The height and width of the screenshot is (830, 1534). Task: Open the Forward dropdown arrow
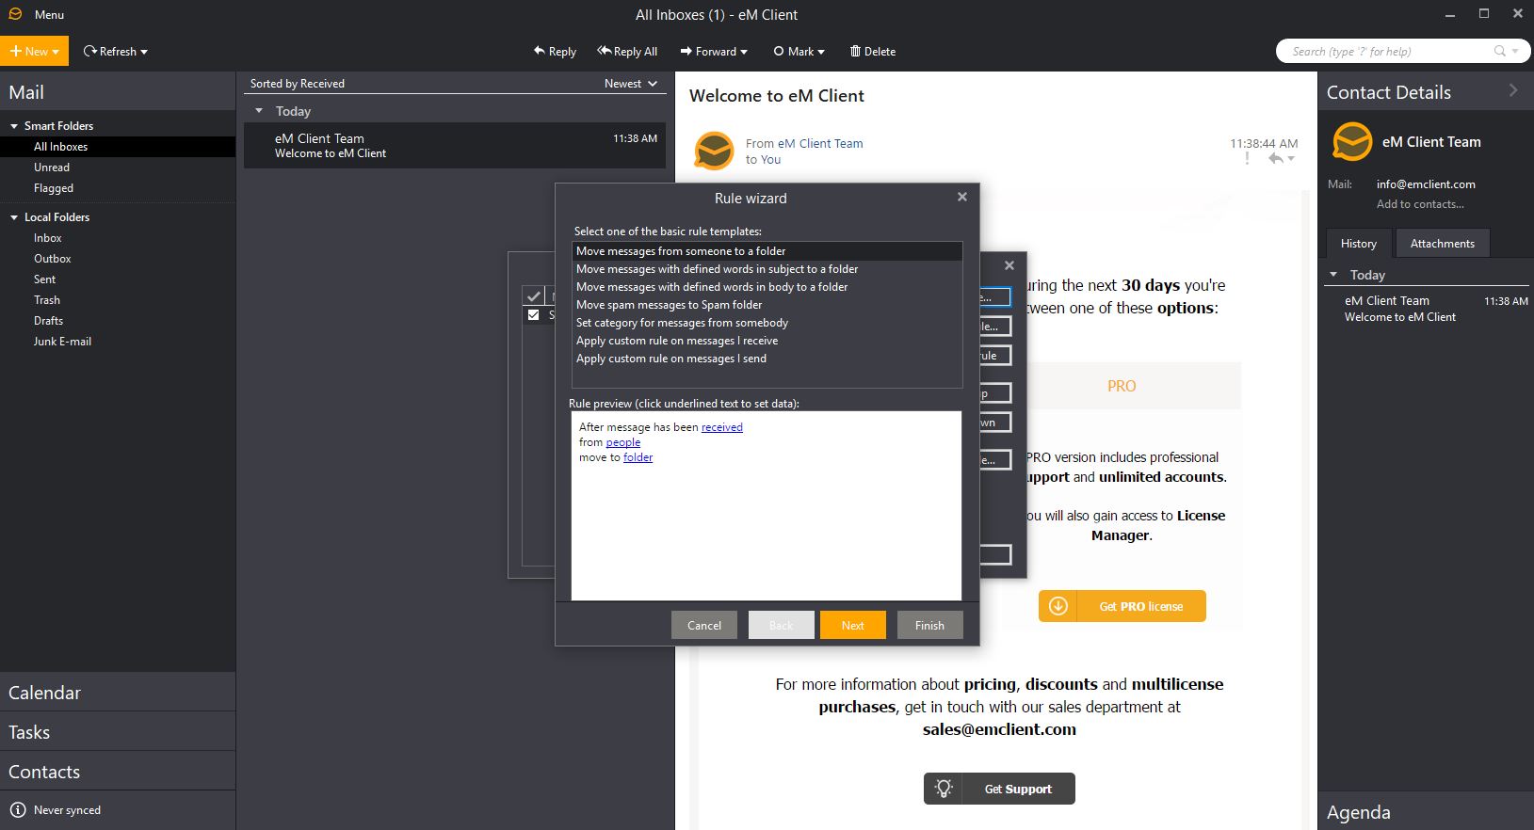[x=744, y=52]
